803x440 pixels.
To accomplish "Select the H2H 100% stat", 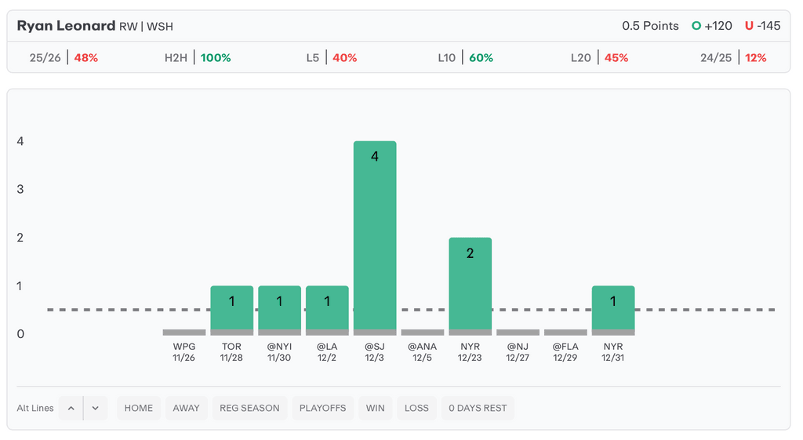I will tap(198, 58).
